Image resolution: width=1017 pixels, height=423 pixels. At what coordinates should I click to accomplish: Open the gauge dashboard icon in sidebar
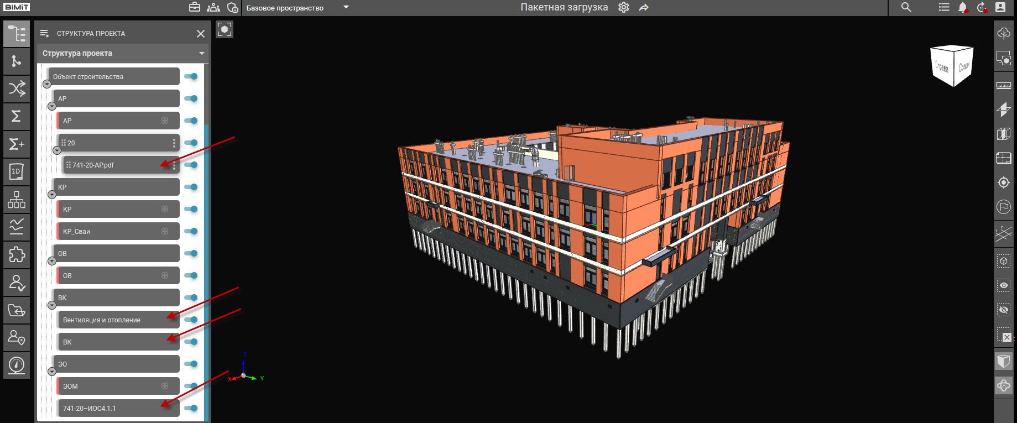pos(16,365)
